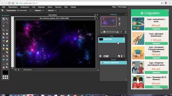Select the Drawing shapes tool

tap(7, 41)
